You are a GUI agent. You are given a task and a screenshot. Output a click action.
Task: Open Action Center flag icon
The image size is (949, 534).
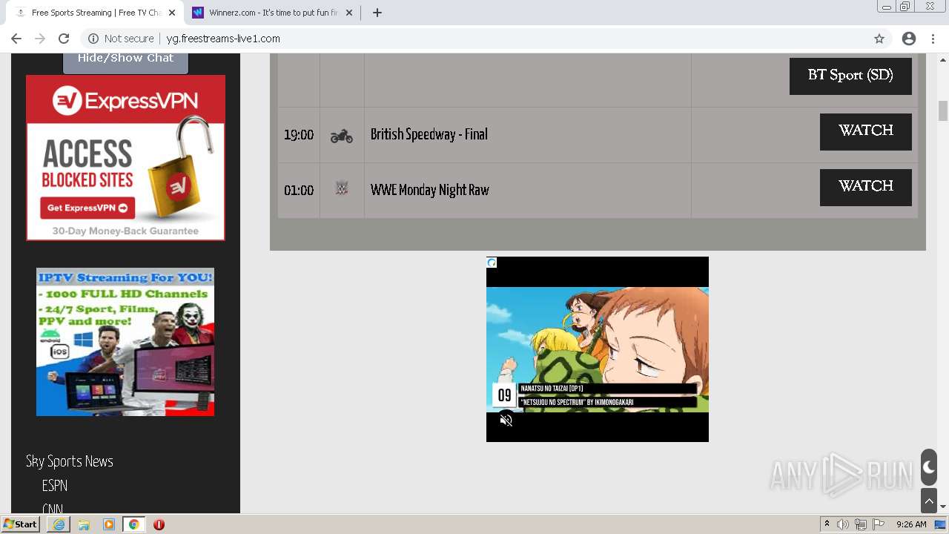879,524
